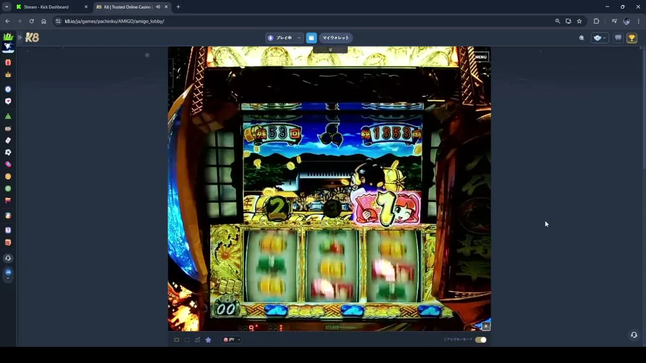
Task: Click the green-ringed circle sidebar icon
Action: tap(8, 189)
